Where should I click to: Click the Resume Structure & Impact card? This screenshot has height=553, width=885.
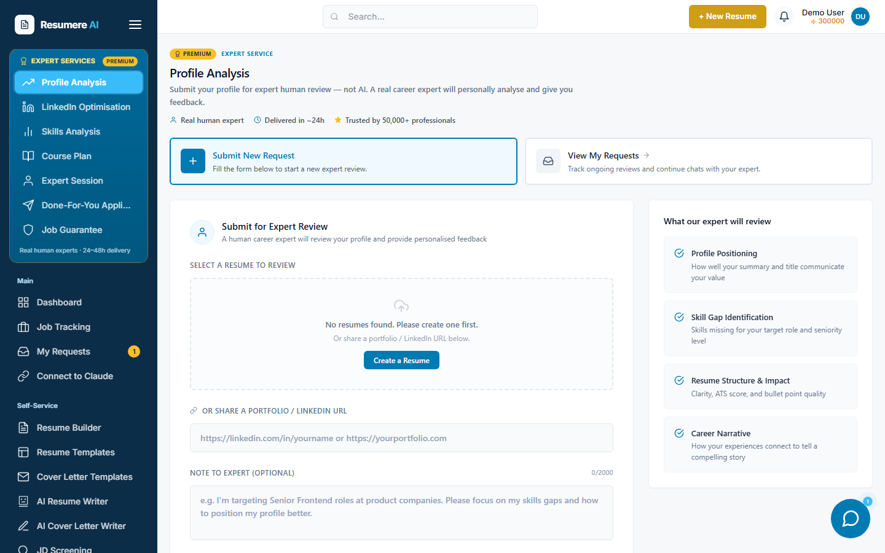[760, 386]
